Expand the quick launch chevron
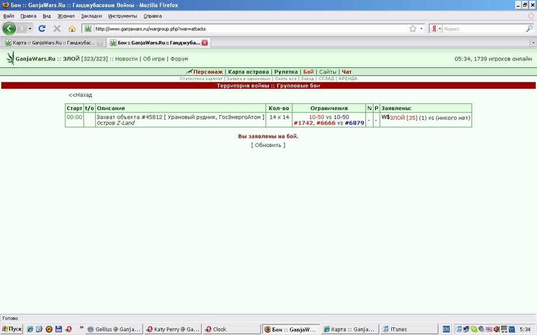Screen dimensions: 537x335 (x=81, y=328)
